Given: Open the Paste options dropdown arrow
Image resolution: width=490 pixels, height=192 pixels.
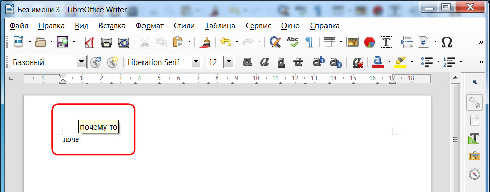Looking at the screenshot, I should coord(189,42).
